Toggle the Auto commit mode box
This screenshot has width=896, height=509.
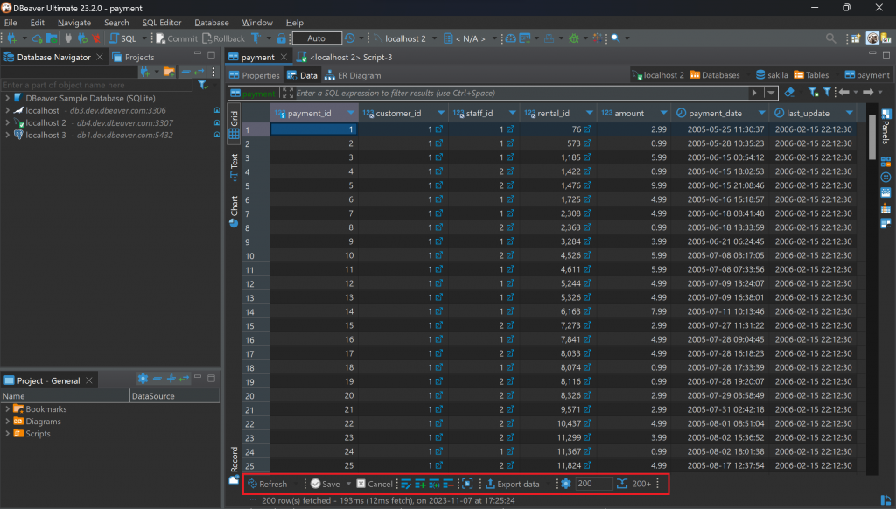point(317,38)
